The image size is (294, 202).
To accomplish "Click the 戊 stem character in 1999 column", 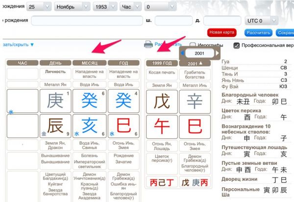I will point(162,101).
